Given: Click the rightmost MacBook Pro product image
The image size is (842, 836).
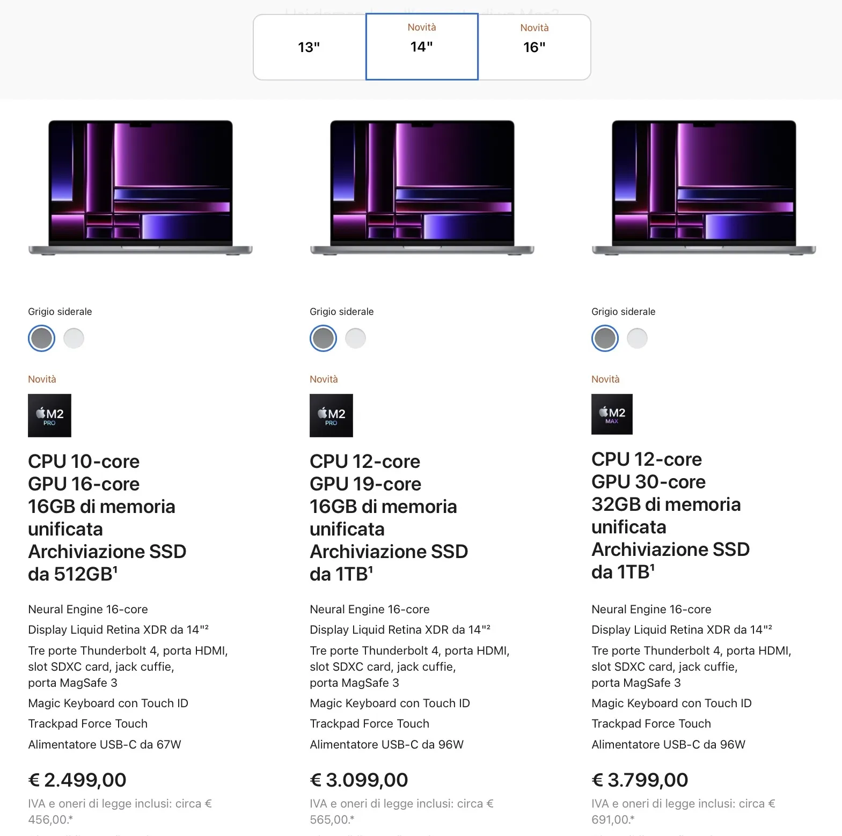Looking at the screenshot, I should (x=704, y=188).
